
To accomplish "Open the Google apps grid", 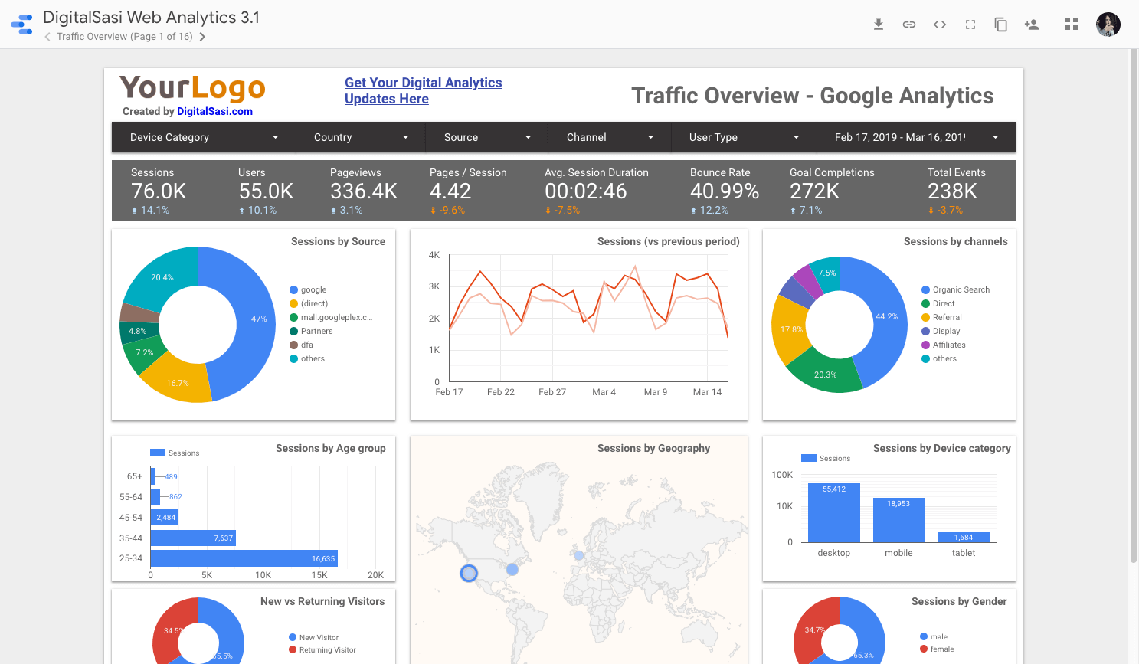I will [1072, 25].
